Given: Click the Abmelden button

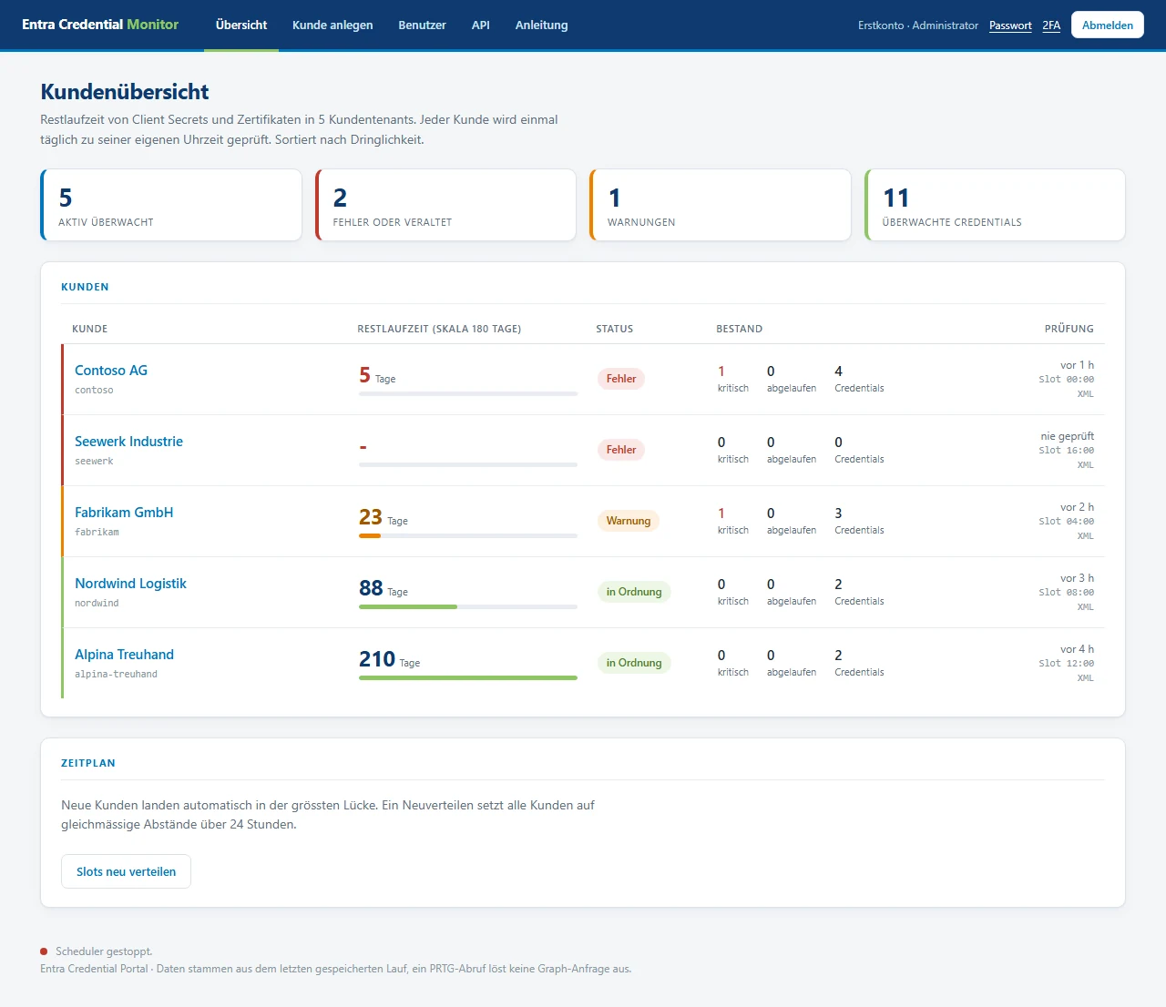Looking at the screenshot, I should [x=1108, y=25].
